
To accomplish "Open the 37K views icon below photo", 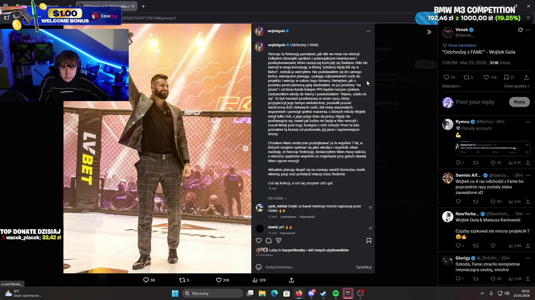I will coord(259,280).
